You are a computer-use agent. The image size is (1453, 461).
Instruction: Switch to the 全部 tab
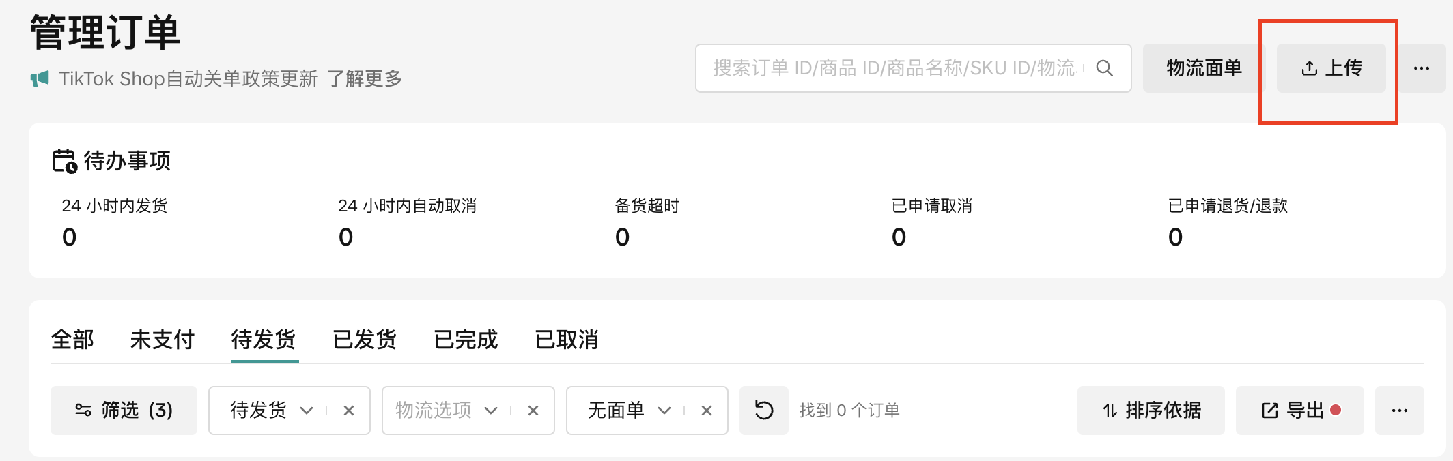(x=72, y=340)
